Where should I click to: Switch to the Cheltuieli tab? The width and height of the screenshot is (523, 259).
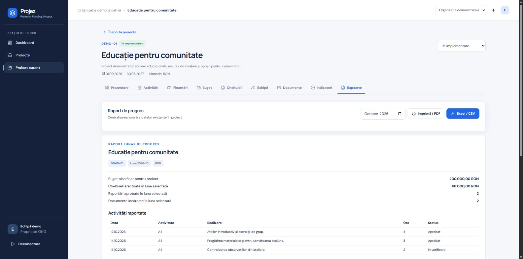click(x=232, y=88)
